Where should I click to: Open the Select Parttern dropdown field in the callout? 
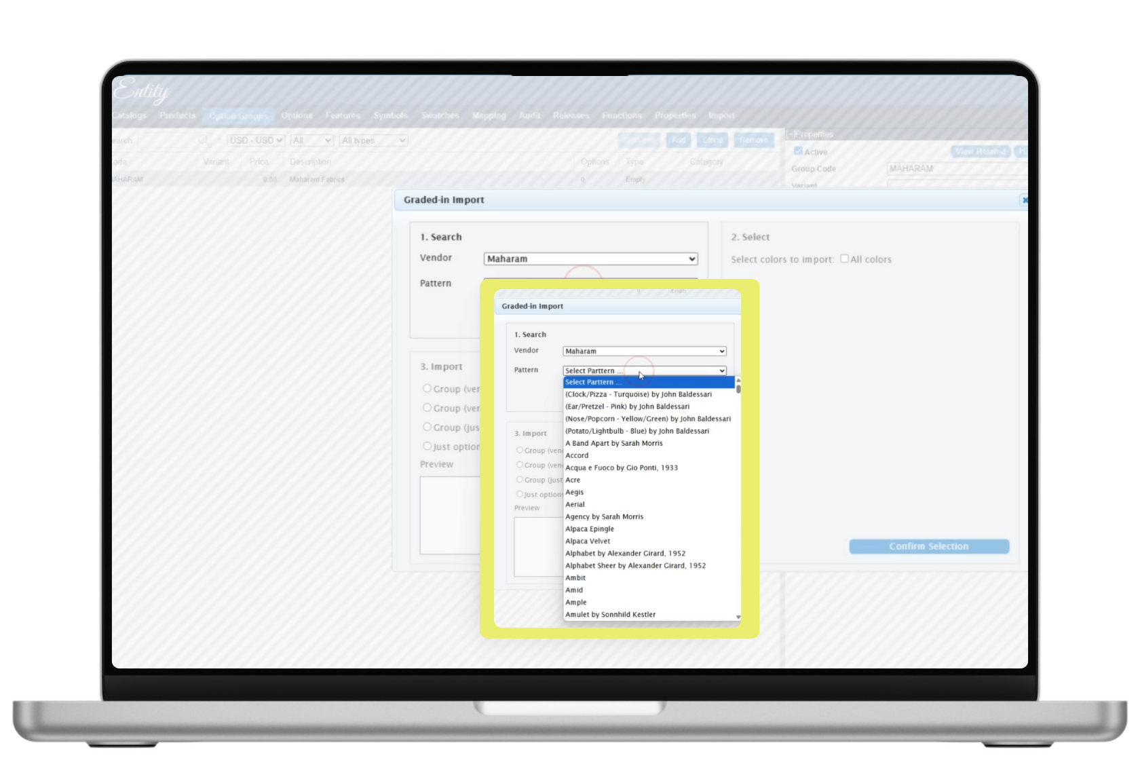pyautogui.click(x=645, y=370)
